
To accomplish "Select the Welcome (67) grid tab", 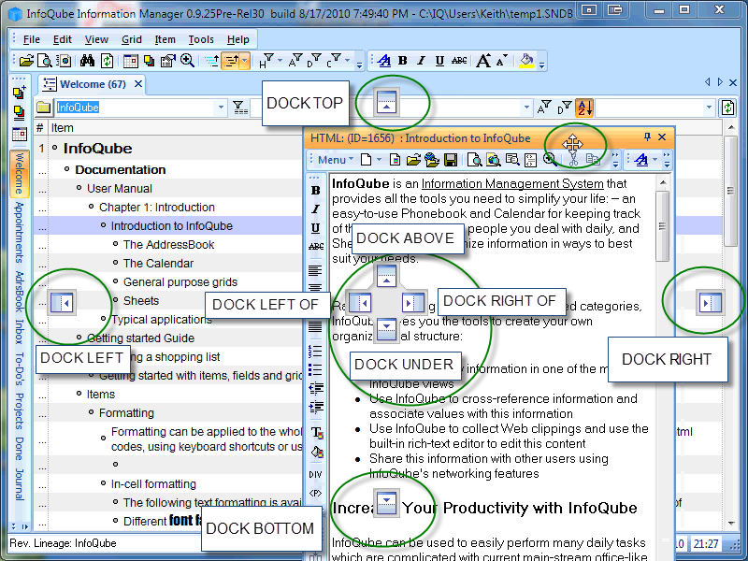I will click(x=93, y=84).
